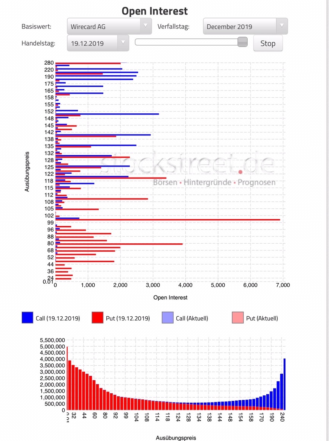Click the longest red Put bar at strike 99
The height and width of the screenshot is (441, 329).
click(x=167, y=219)
